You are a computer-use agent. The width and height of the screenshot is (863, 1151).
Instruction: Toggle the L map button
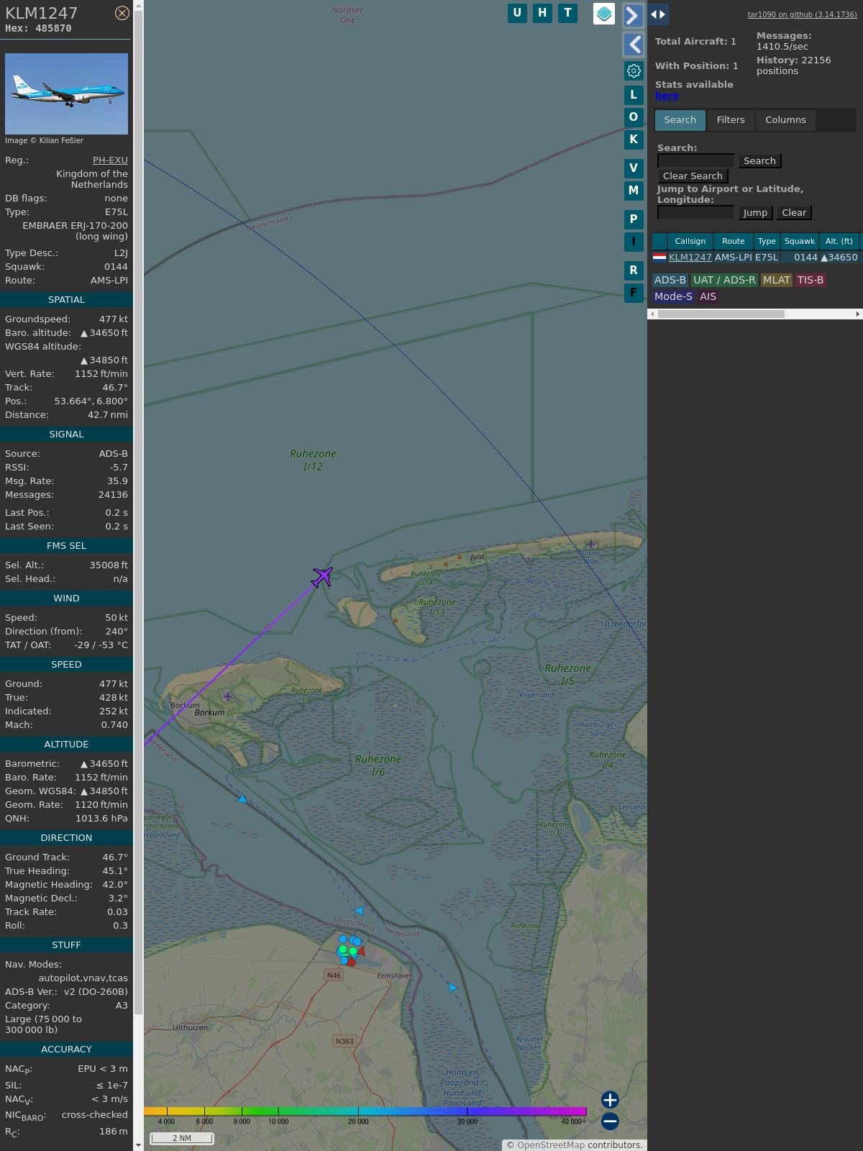(x=634, y=95)
